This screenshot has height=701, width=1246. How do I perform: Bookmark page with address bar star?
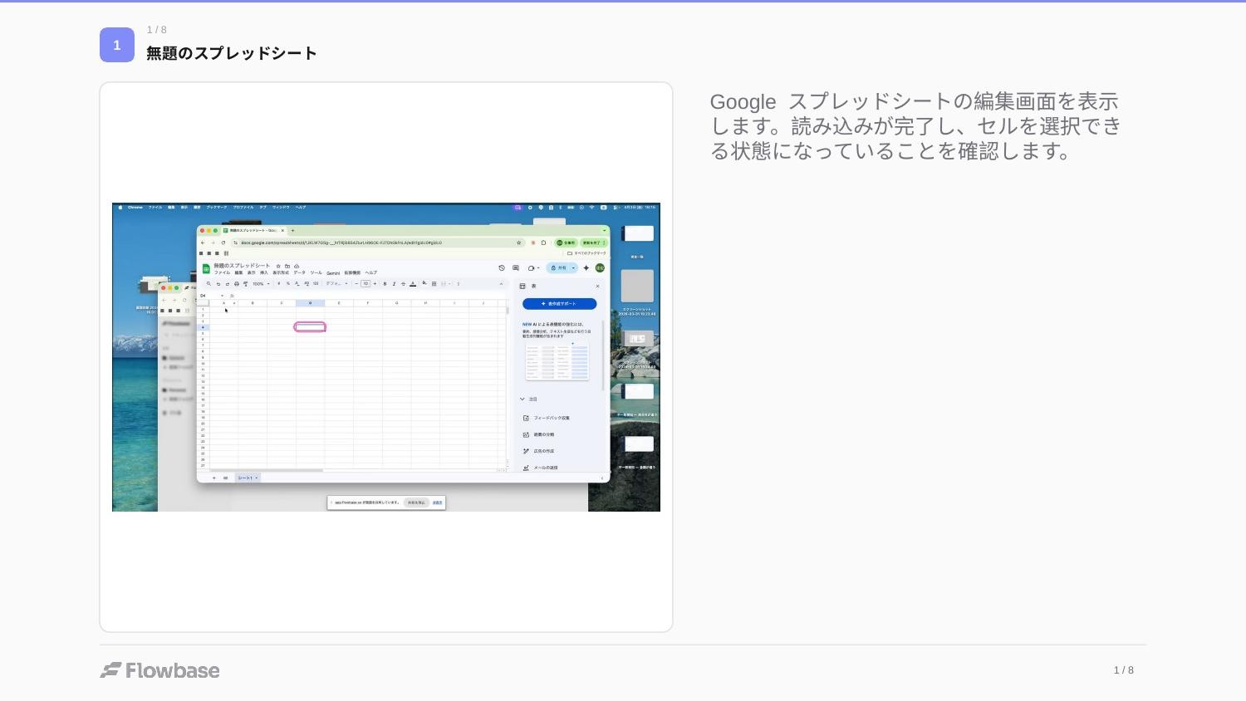click(x=519, y=243)
